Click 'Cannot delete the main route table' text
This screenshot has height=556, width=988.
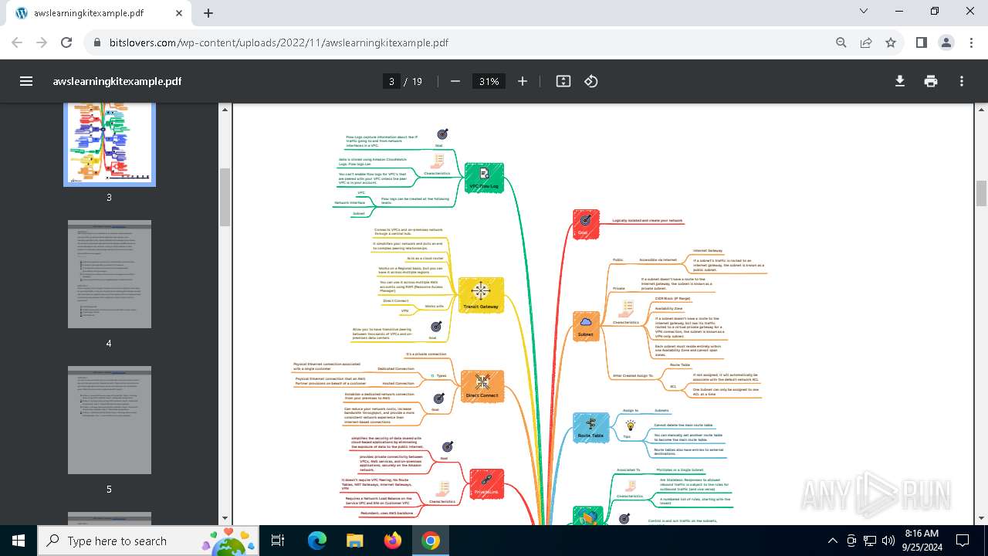pyautogui.click(x=683, y=425)
